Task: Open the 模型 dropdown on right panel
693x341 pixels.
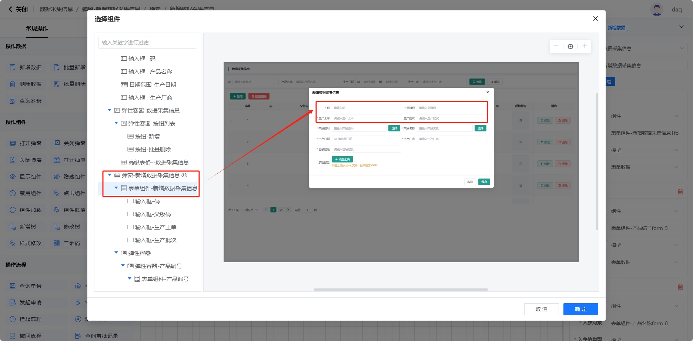Action: [645, 150]
